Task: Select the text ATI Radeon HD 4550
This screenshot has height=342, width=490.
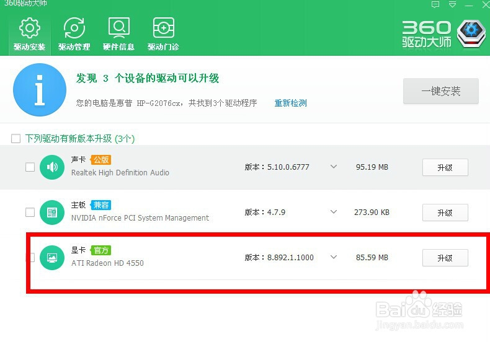Action: [x=107, y=263]
